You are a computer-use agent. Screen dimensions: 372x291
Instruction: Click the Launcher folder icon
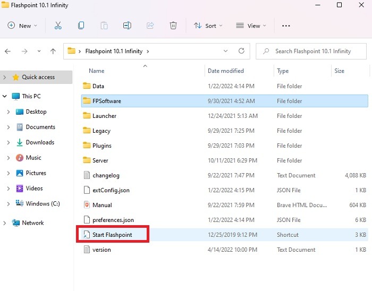point(87,116)
